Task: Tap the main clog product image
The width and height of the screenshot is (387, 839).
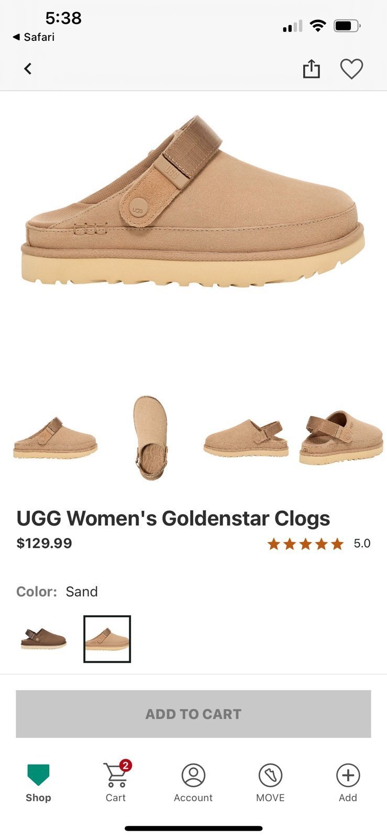Action: click(193, 201)
